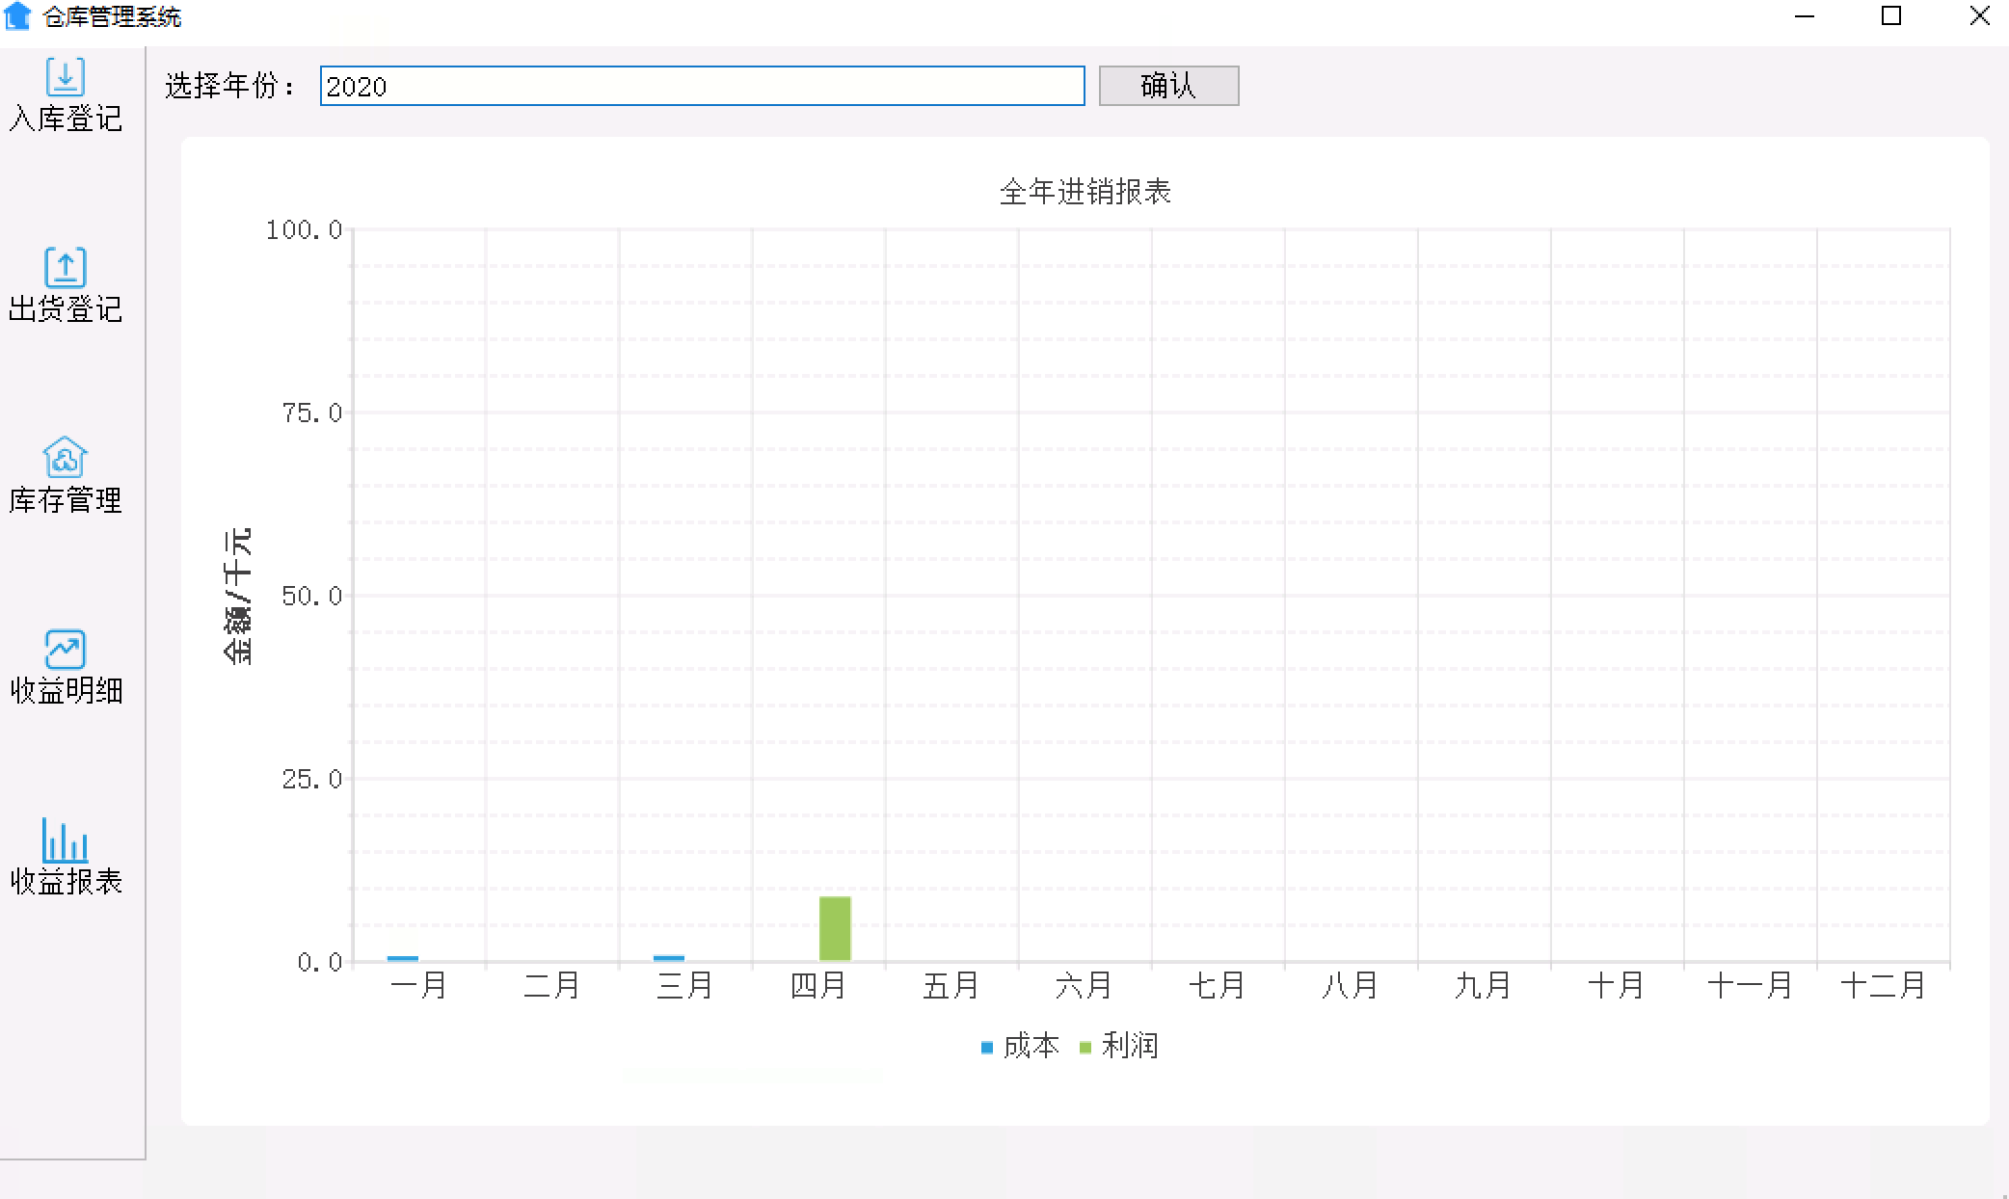Click the 十二月 axis label
The width and height of the screenshot is (2009, 1199).
click(x=1884, y=985)
